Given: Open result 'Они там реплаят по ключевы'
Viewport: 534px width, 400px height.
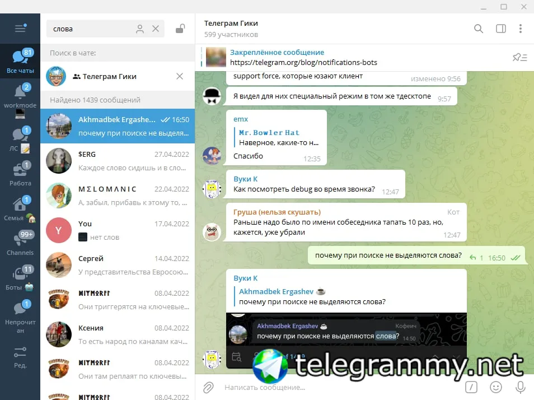Looking at the screenshot, I should coord(118,369).
